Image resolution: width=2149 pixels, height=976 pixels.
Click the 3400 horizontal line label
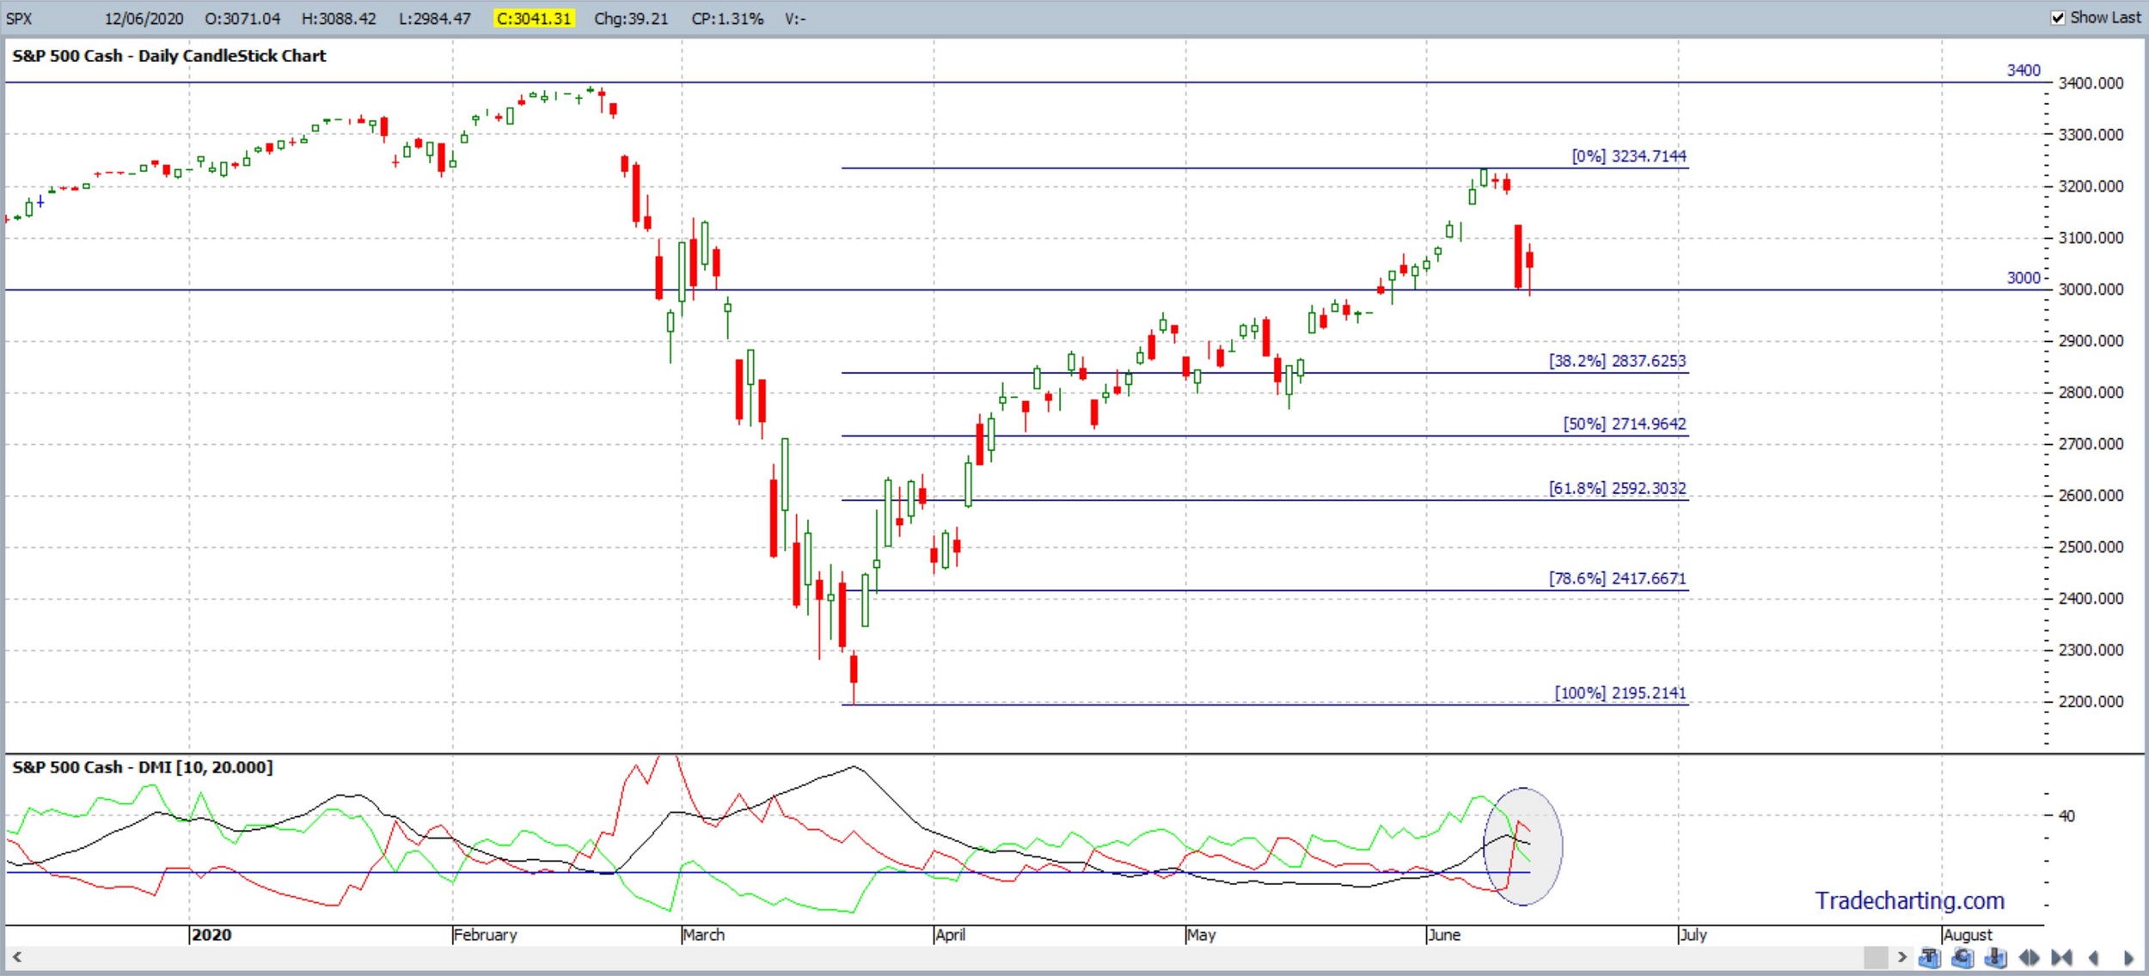pyautogui.click(x=2023, y=70)
